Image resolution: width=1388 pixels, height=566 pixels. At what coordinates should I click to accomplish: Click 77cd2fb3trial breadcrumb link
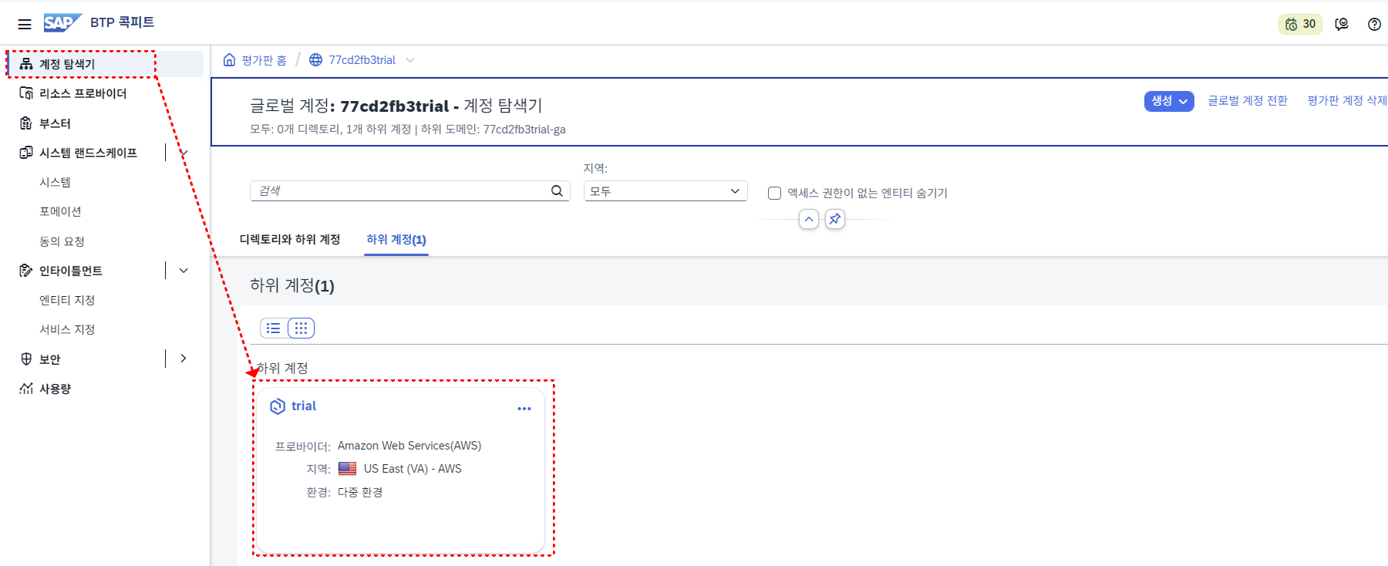(x=362, y=60)
